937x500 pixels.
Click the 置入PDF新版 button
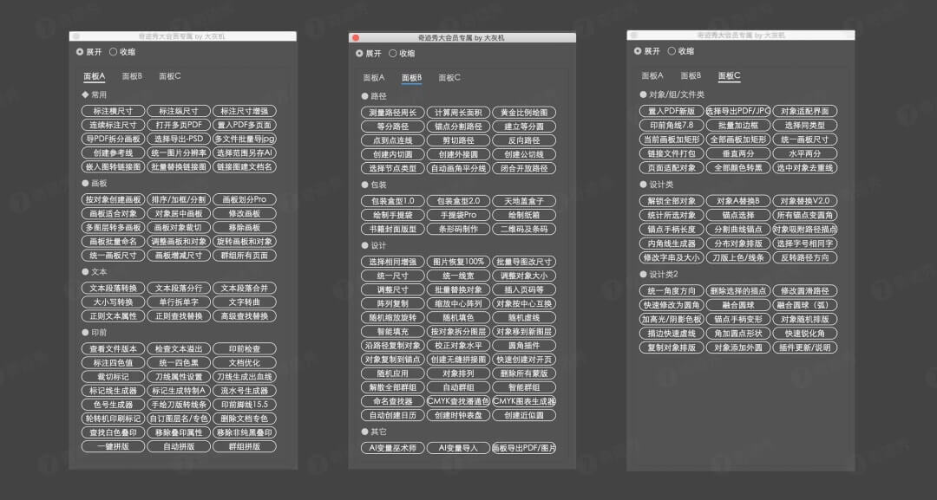(671, 111)
